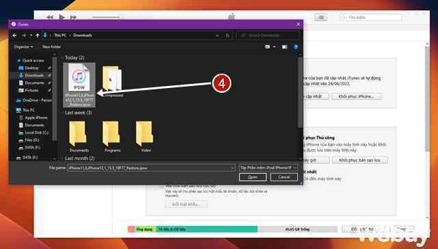Go back in file dialog navigation
Viewport: 438px width, 249px height.
[14, 35]
